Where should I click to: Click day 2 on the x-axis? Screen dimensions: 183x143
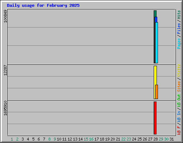click(x=17, y=139)
